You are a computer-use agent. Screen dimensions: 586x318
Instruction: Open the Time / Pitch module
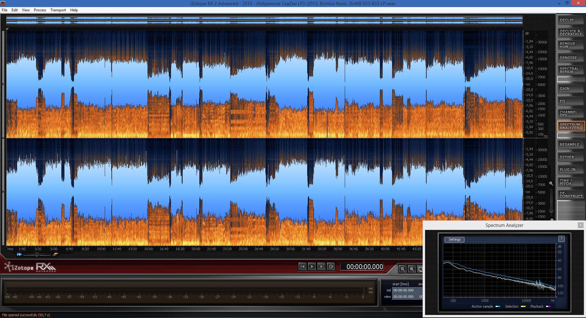[x=571, y=182]
